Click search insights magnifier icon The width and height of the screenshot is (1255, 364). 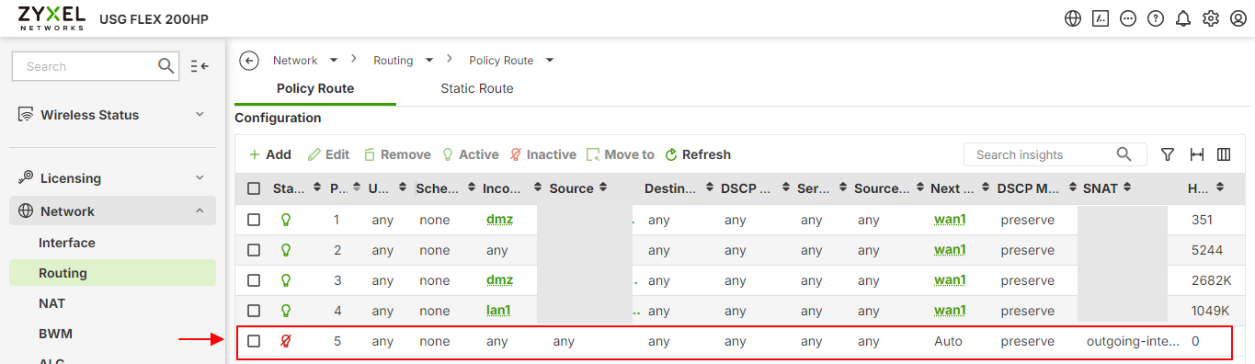(1124, 154)
